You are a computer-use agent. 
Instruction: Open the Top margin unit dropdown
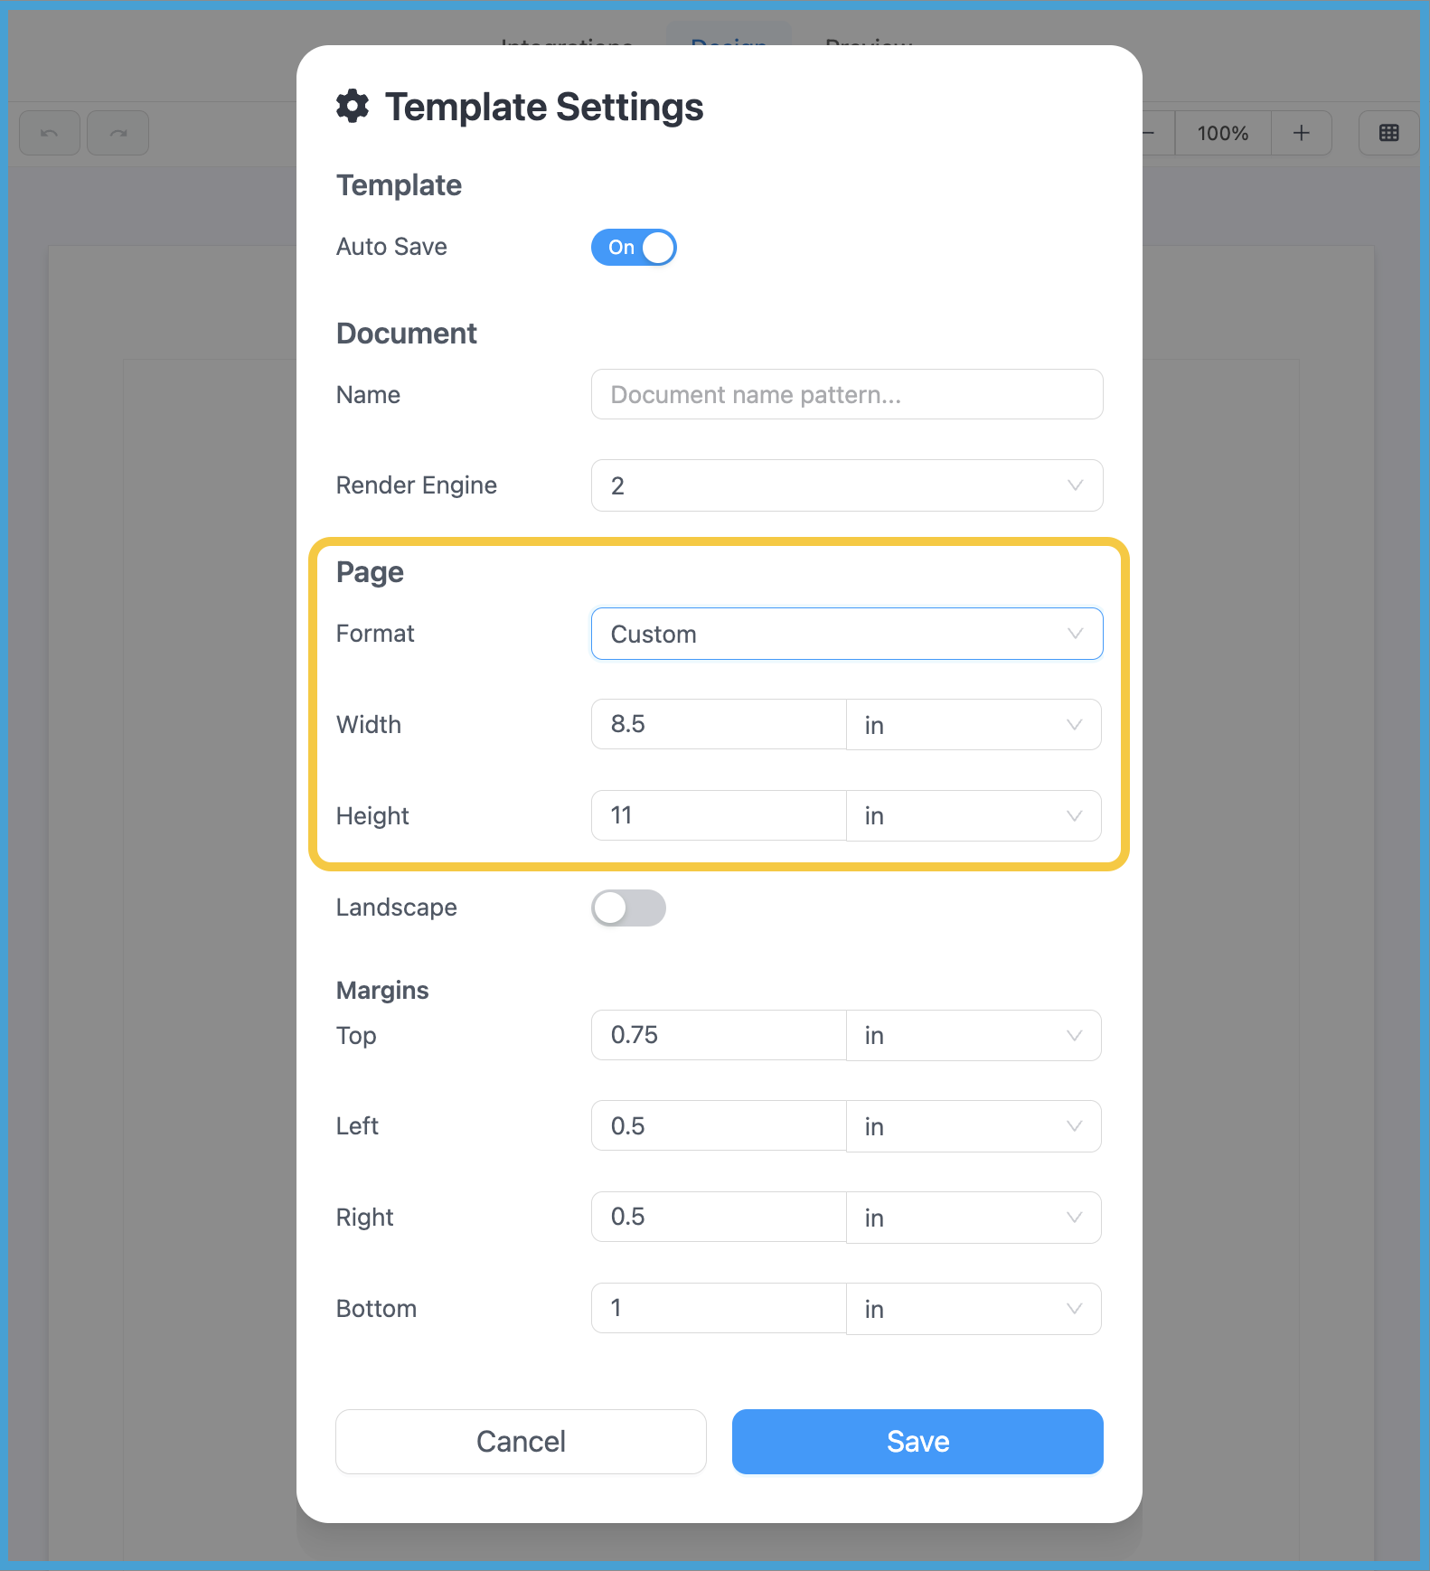coord(973,1036)
